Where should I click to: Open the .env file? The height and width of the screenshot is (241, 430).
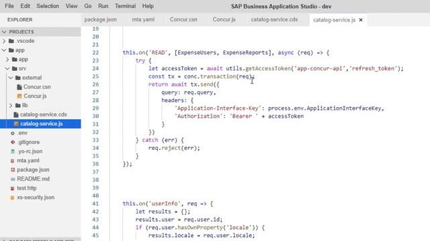[22, 133]
